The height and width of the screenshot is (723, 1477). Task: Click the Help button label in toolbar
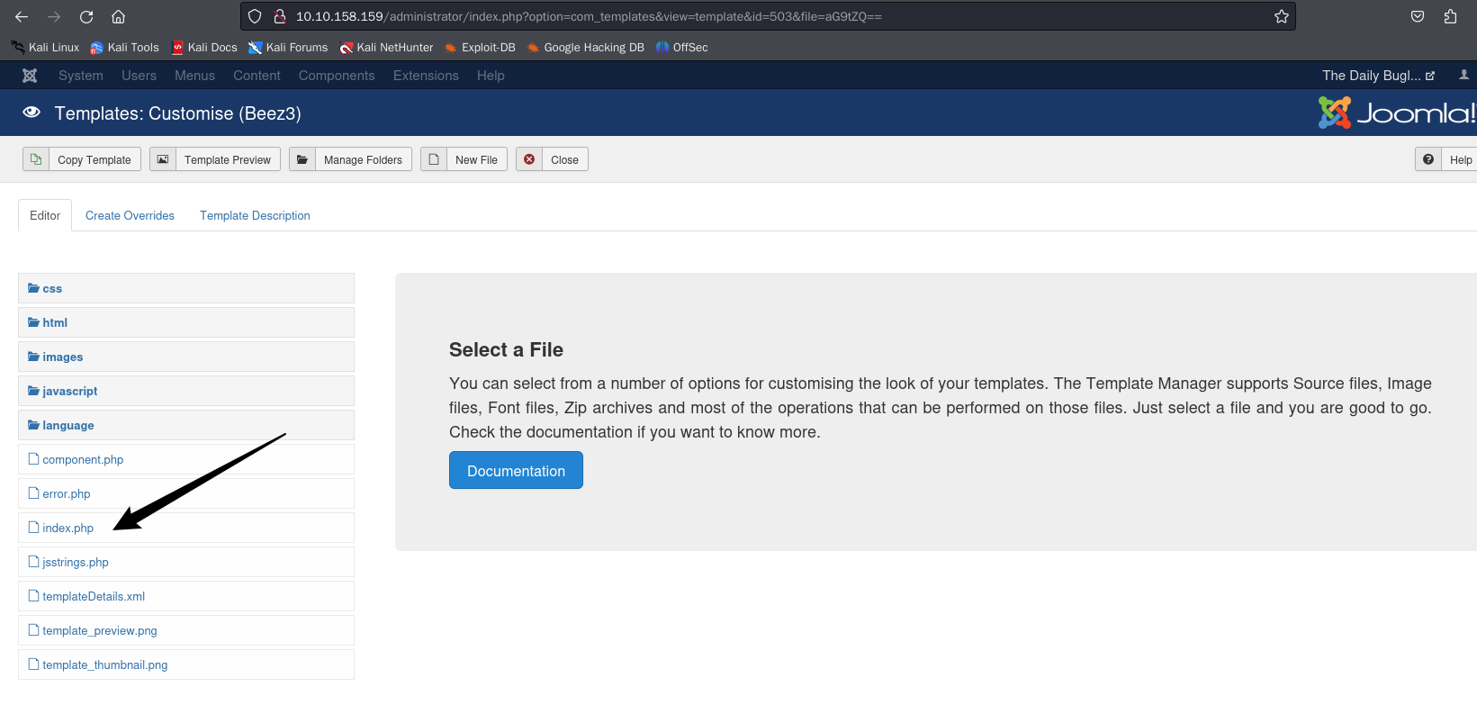[x=1461, y=160]
